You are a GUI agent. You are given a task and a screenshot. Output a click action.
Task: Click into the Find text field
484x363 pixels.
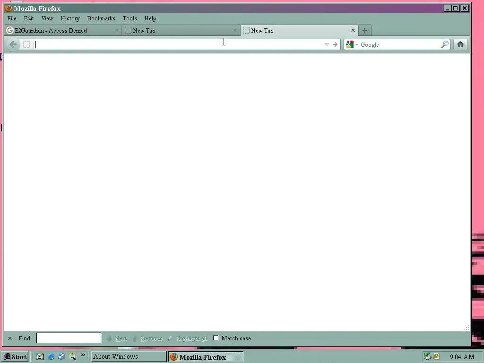pos(69,338)
